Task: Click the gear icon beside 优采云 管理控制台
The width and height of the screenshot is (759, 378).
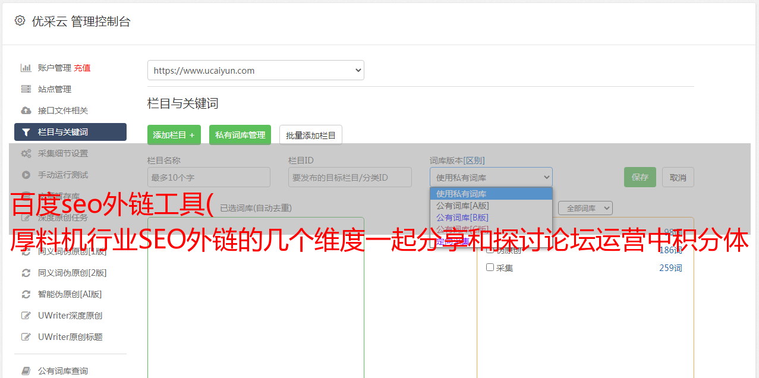Action: 20,21
